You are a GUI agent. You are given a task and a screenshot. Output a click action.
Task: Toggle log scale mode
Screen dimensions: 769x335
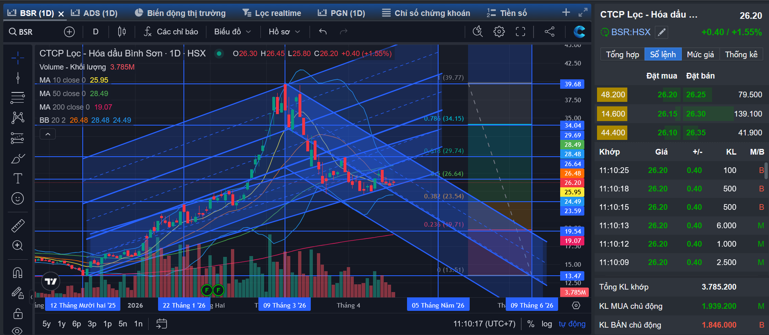(547, 324)
